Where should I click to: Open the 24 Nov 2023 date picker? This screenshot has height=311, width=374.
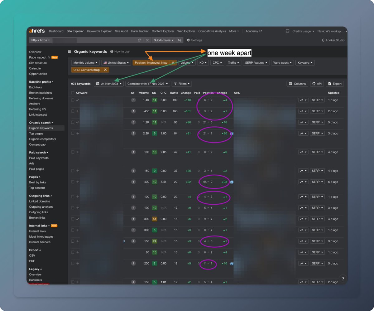pyautogui.click(x=109, y=84)
